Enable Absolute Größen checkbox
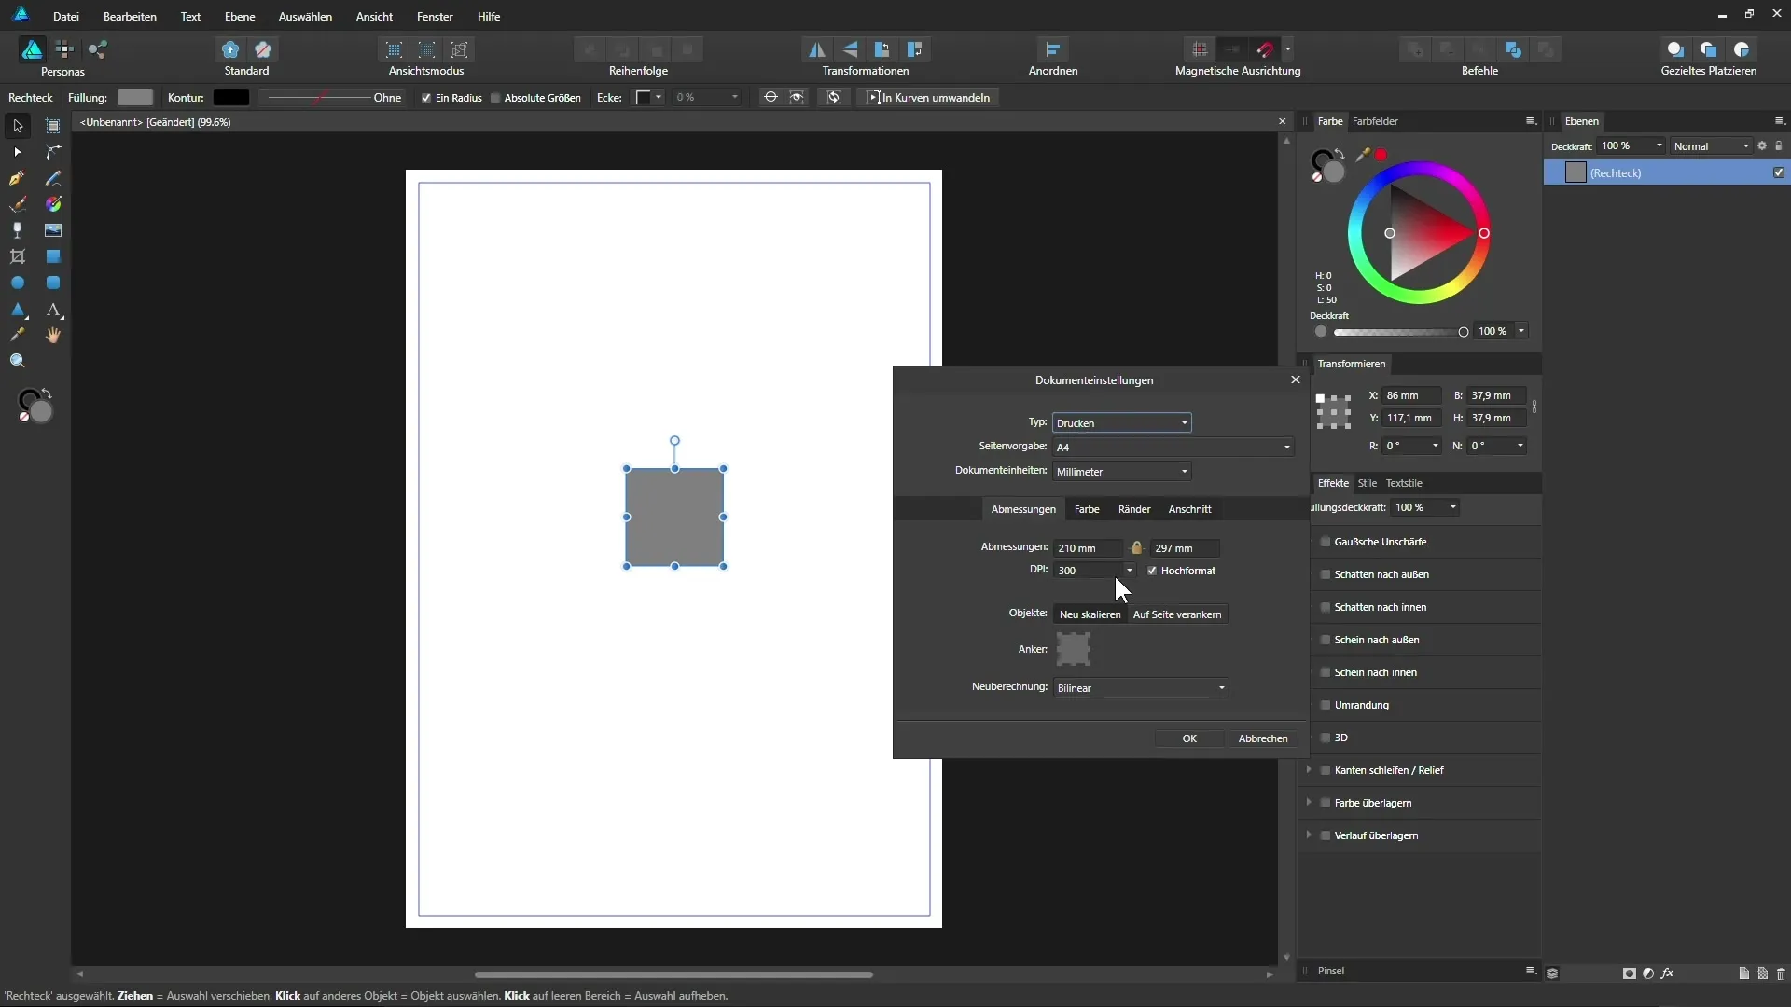The height and width of the screenshot is (1007, 1791). [495, 98]
